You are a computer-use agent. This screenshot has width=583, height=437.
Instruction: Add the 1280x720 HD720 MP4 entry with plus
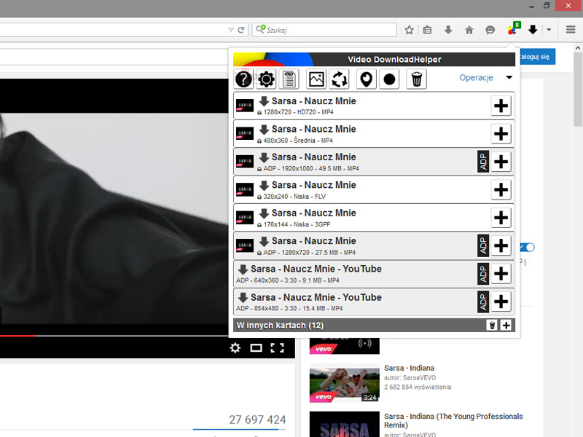[501, 106]
